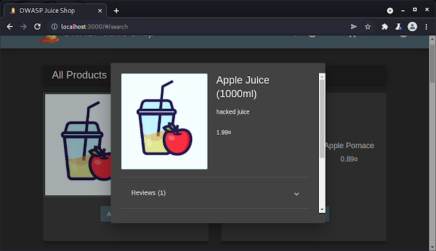
Task: View site information icon beside the URL
Action: [54, 27]
